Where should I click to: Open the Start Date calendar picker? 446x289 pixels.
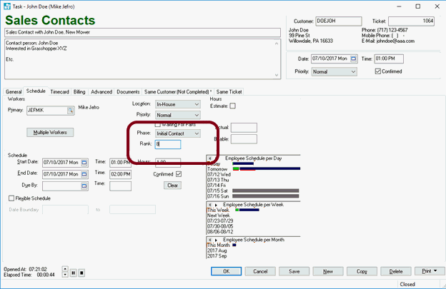click(x=83, y=162)
